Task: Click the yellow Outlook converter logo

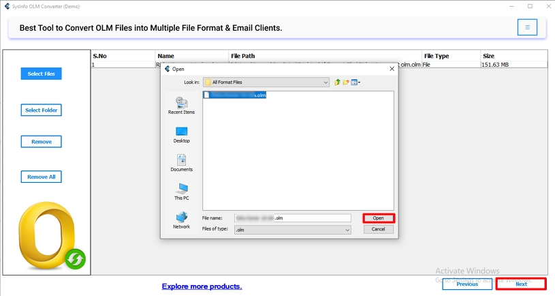Action: (52, 235)
